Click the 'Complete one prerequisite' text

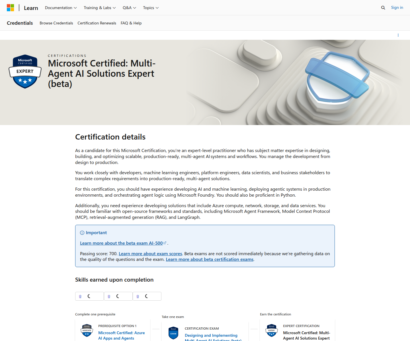click(x=95, y=314)
